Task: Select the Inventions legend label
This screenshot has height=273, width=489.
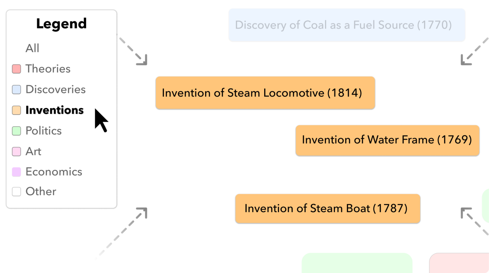Action: pos(54,110)
